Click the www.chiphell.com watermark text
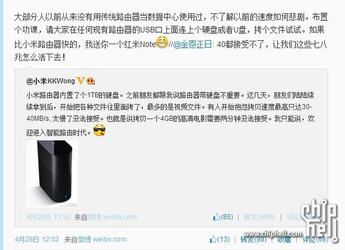 coord(273,234)
